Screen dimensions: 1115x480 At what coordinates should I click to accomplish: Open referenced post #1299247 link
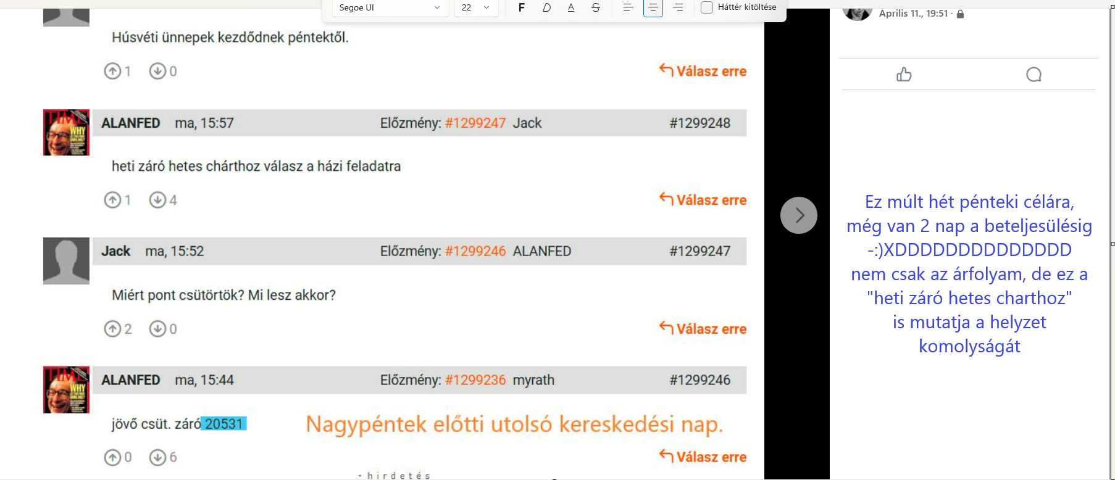[475, 123]
